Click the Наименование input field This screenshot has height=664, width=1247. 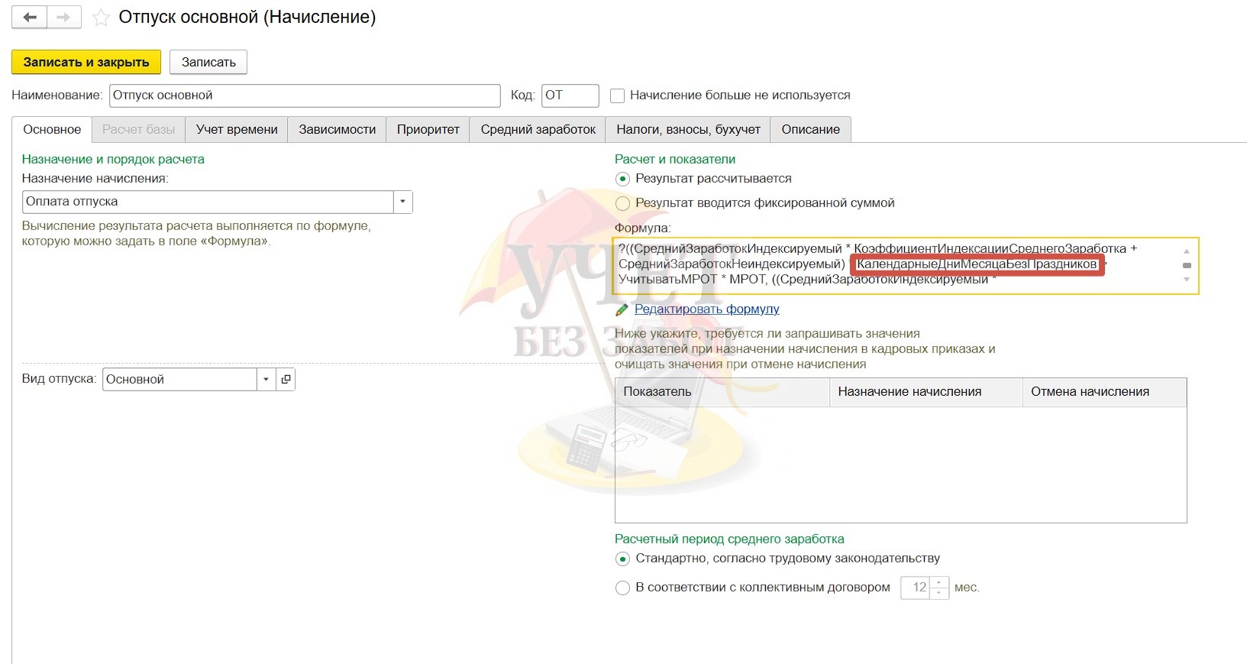click(305, 96)
